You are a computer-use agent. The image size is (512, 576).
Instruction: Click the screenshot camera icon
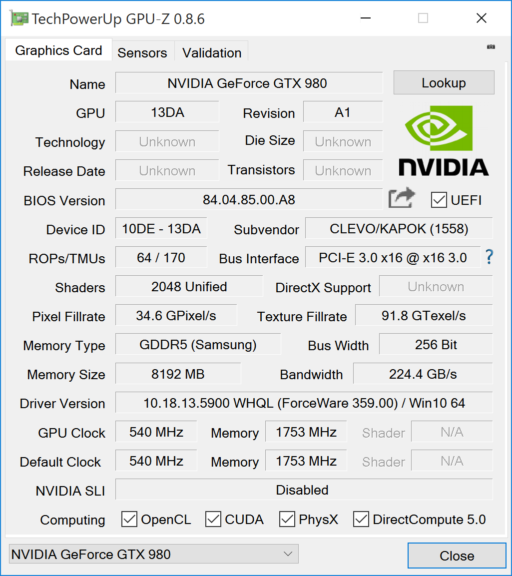[x=491, y=46]
